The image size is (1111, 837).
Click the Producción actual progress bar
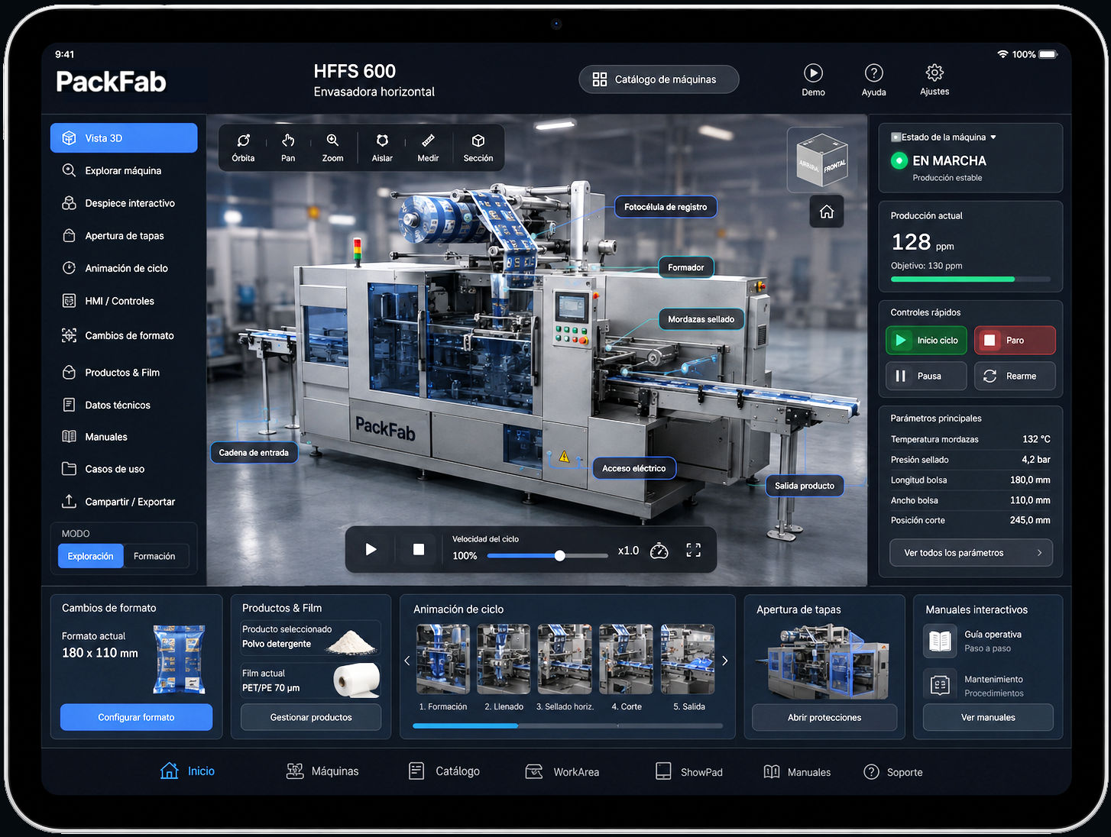[x=970, y=280]
